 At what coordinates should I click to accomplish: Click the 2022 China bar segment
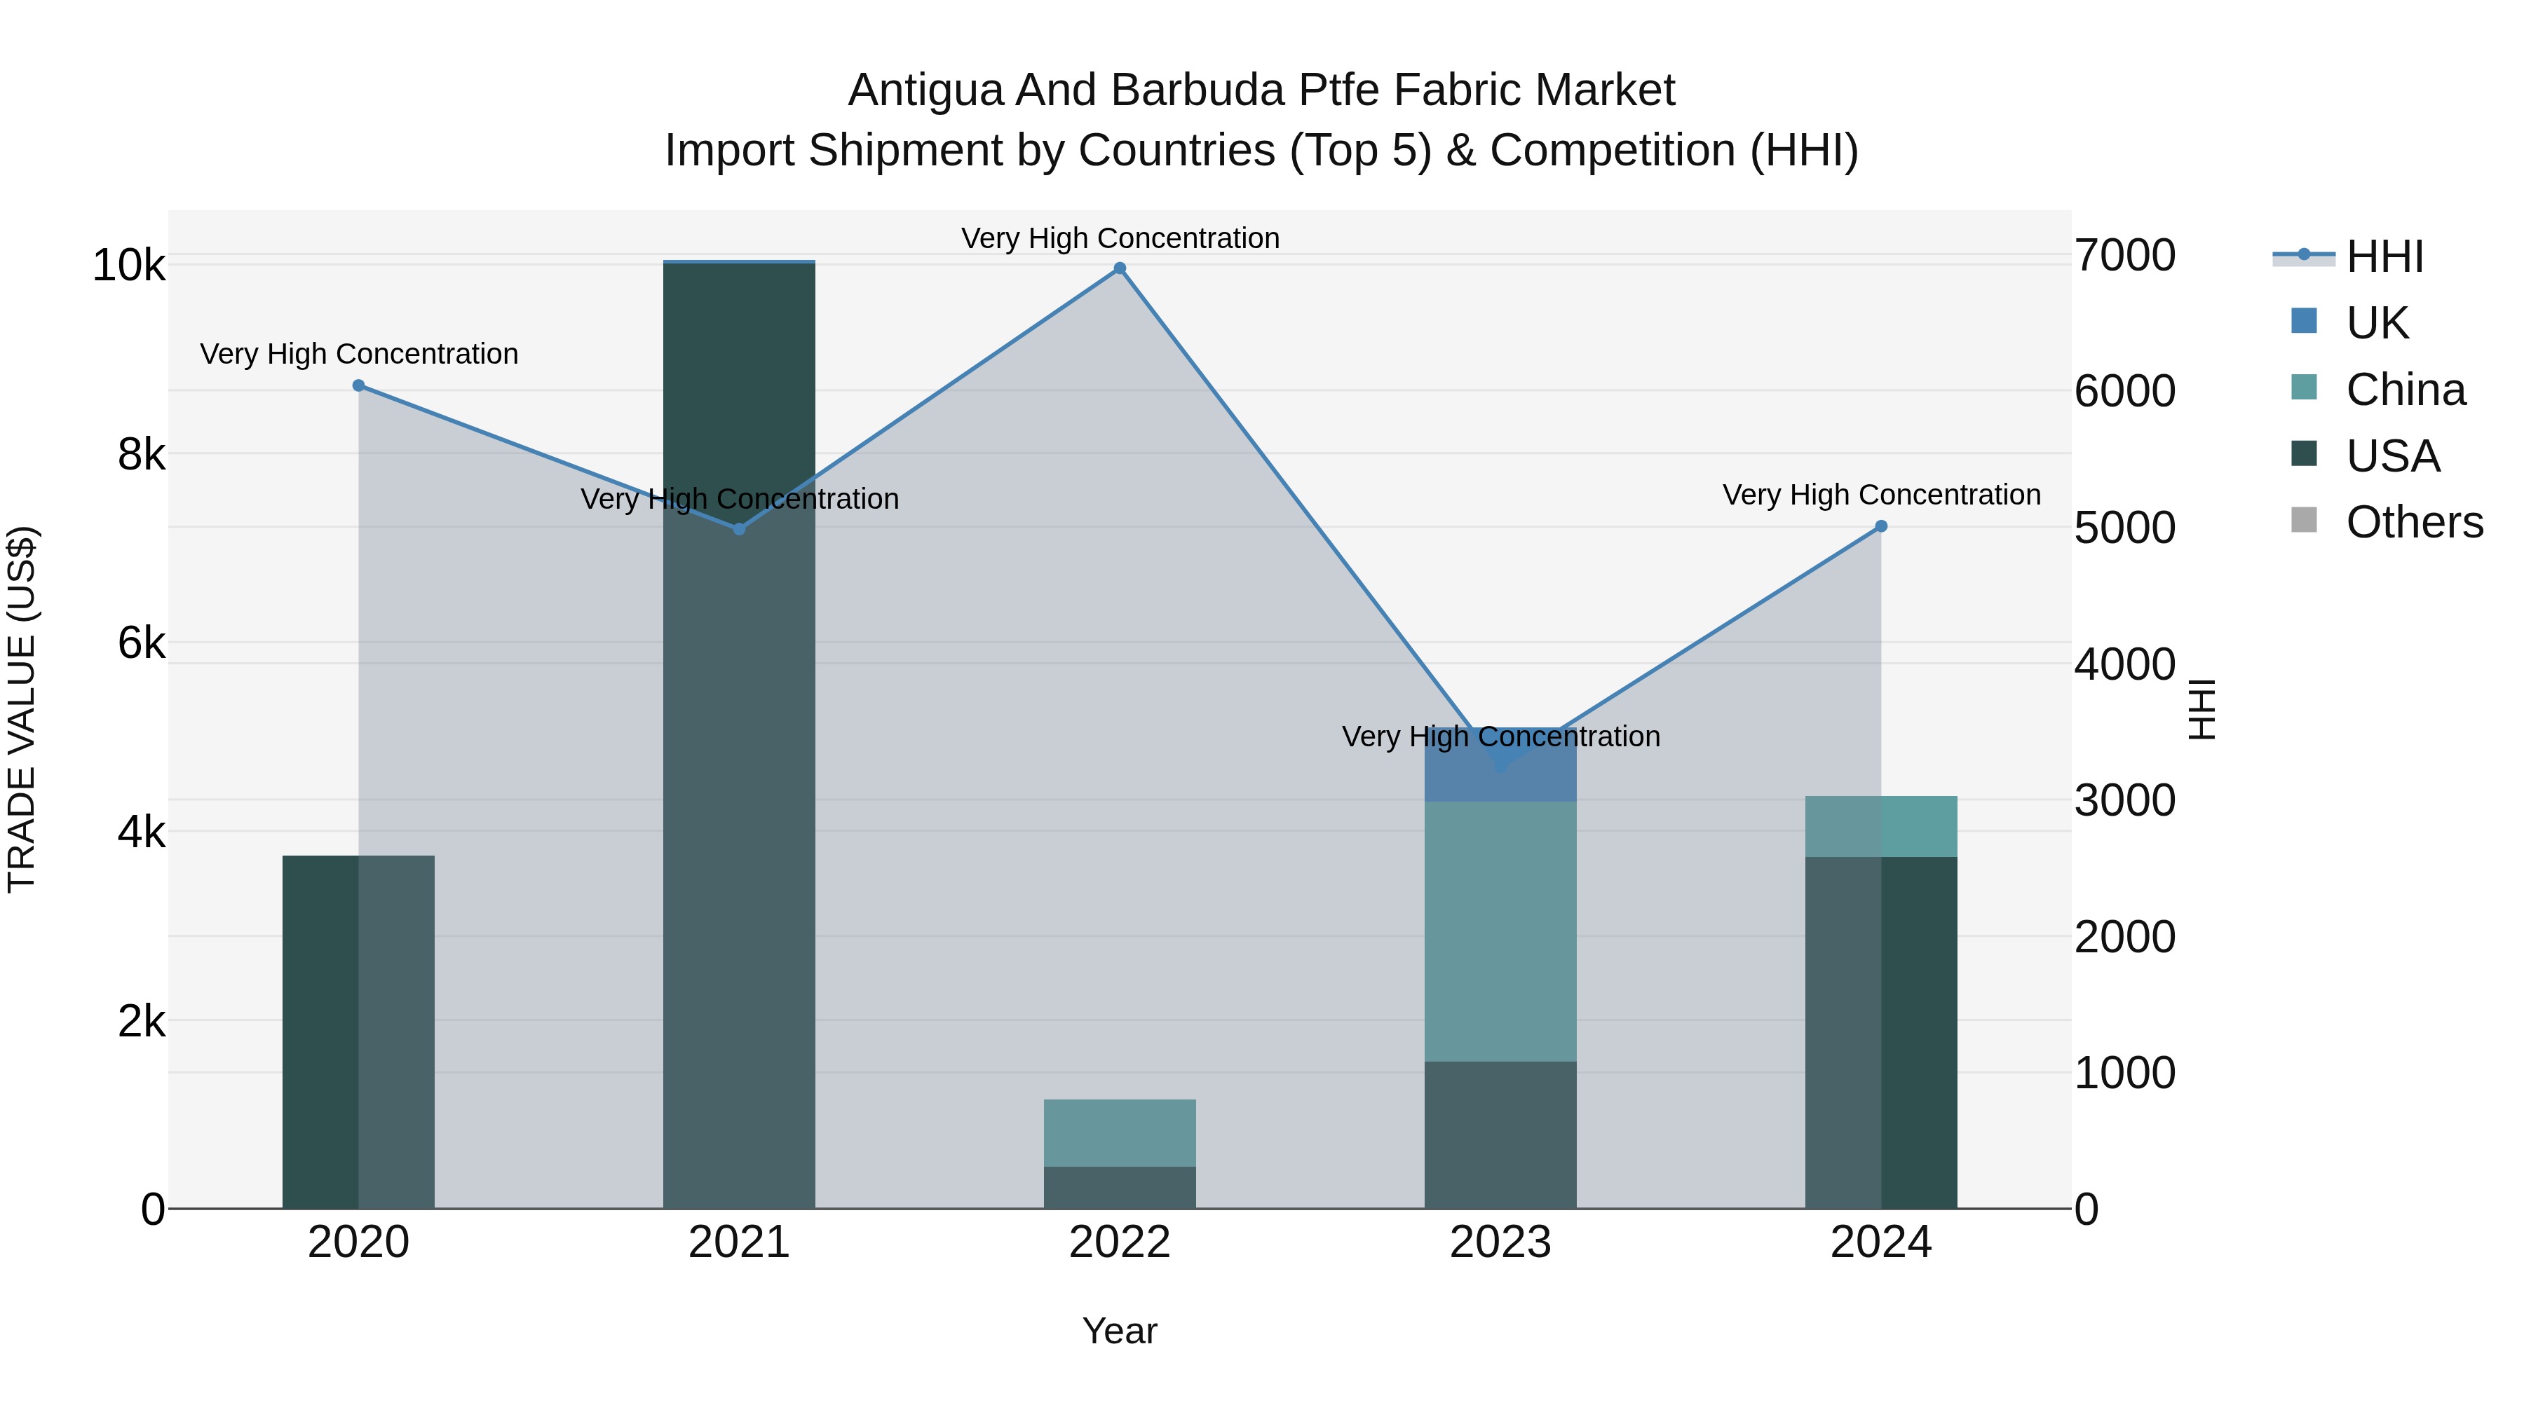pos(1120,1133)
